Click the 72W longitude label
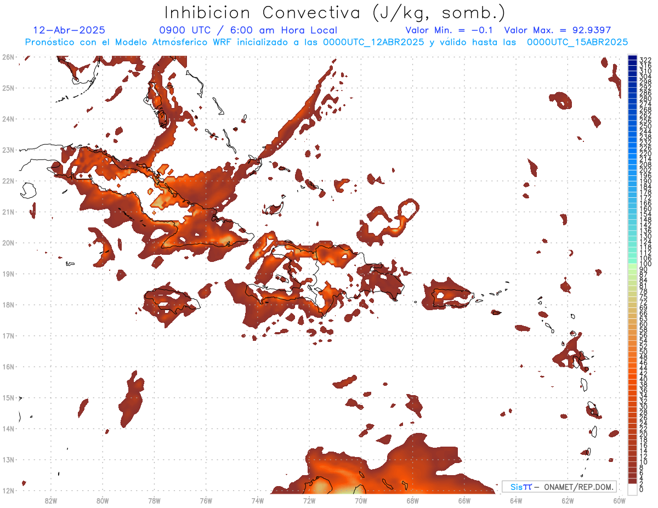This screenshot has height=508, width=658. [309, 500]
